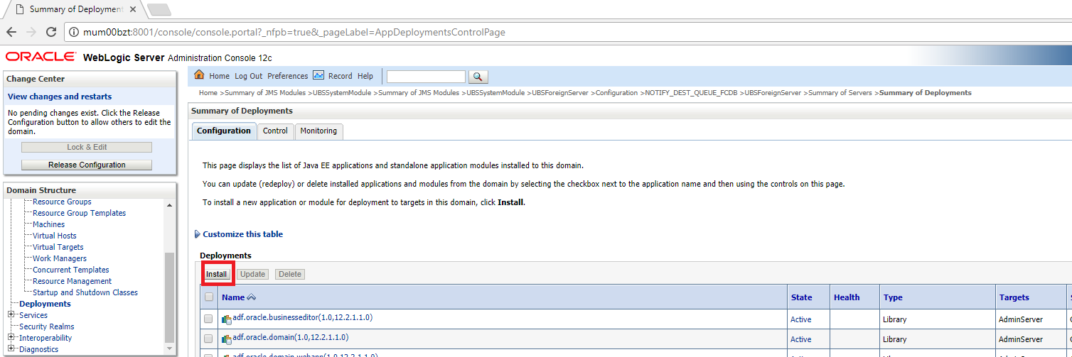1072x357 pixels.
Task: Open Resource Group Templates tree item
Action: point(79,213)
